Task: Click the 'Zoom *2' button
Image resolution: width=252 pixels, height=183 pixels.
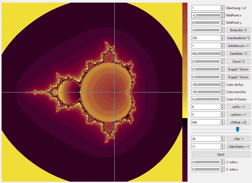Action: click(238, 61)
